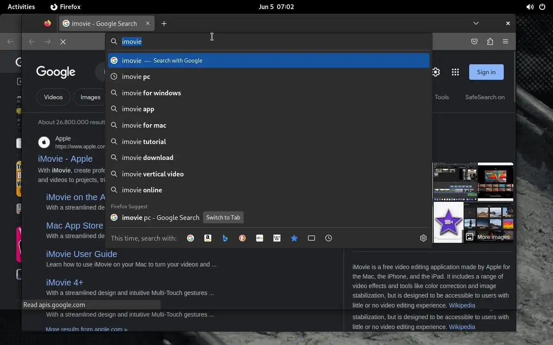This screenshot has height=345, width=553.
Task: Search this time with Wikipedia icon
Action: [x=277, y=238]
